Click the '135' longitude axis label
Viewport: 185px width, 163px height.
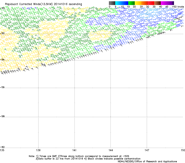pyautogui.click(x=2, y=150)
